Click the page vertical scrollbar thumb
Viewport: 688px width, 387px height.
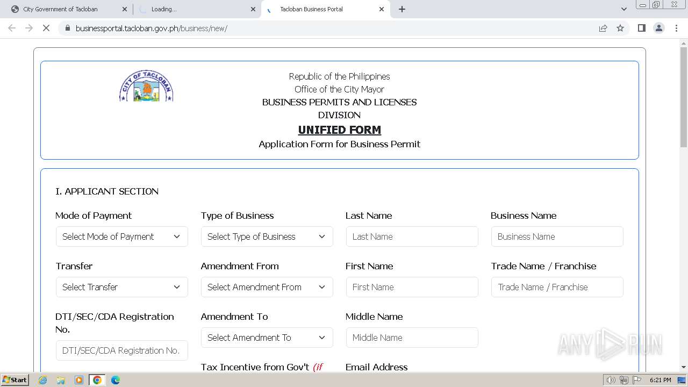[683, 97]
